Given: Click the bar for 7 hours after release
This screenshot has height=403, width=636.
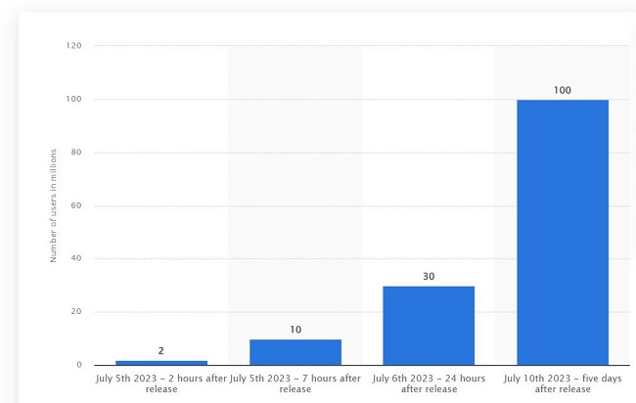Looking at the screenshot, I should [295, 352].
